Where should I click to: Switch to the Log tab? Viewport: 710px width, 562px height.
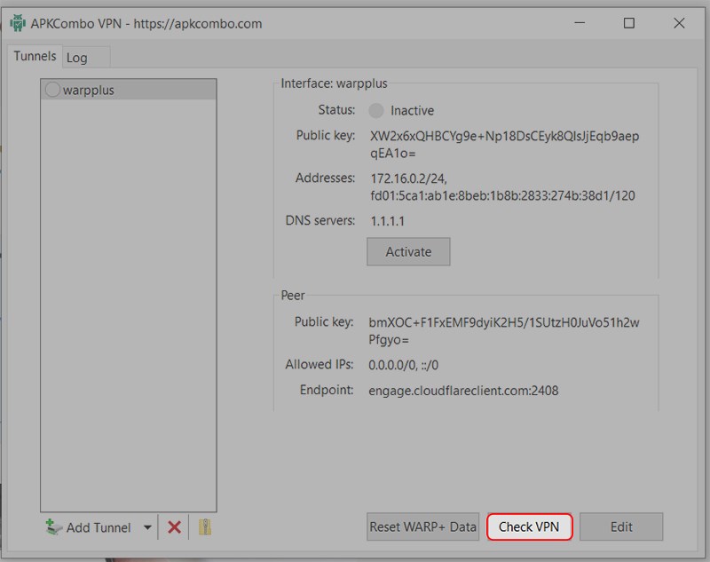tap(77, 58)
